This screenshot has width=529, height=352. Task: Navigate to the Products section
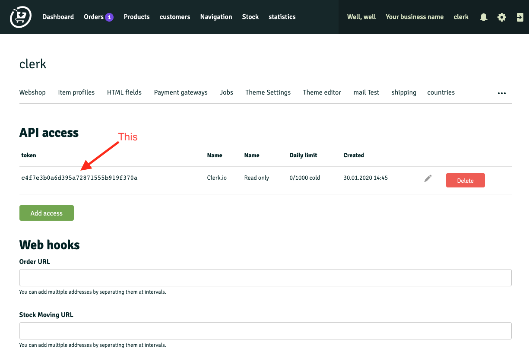point(136,17)
